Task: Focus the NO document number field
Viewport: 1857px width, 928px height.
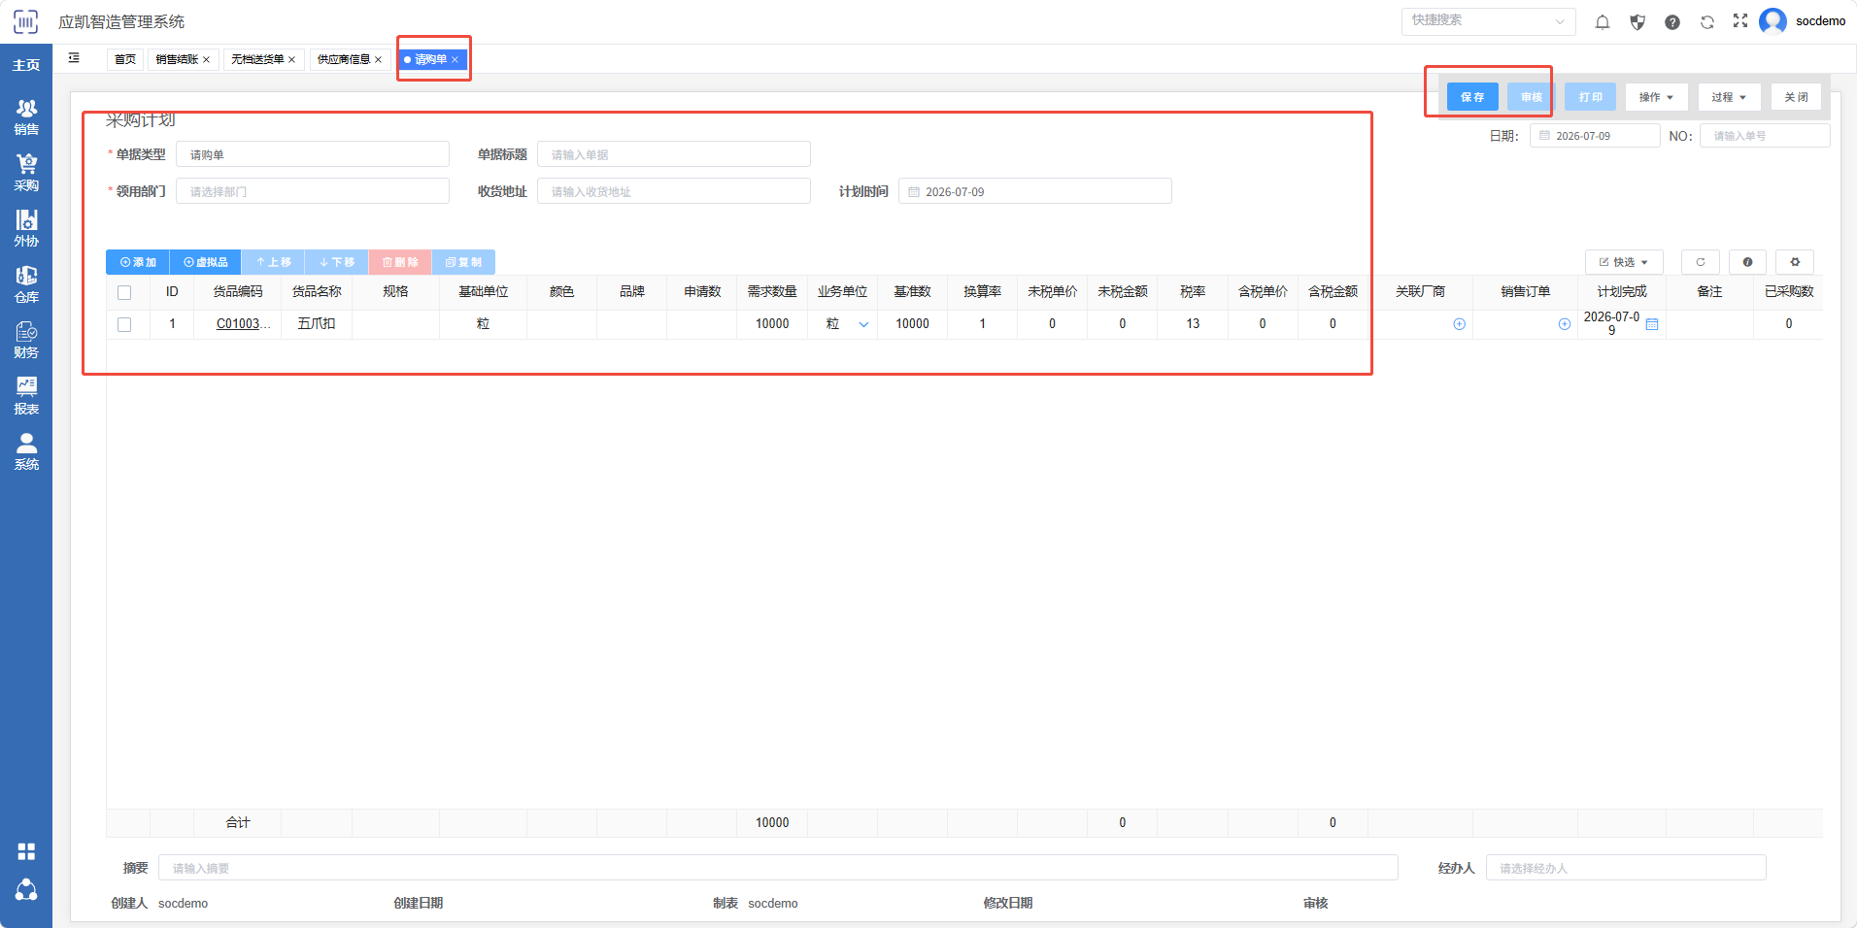Action: tap(1765, 136)
